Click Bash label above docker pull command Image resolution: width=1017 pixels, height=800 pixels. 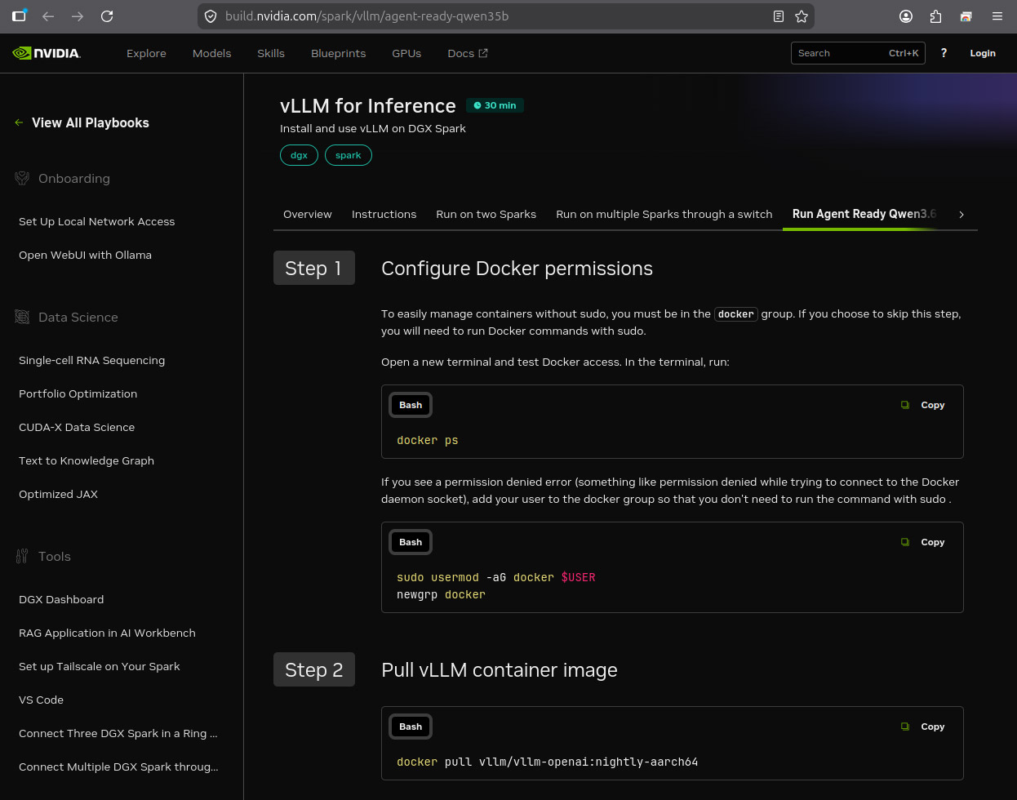tap(411, 727)
